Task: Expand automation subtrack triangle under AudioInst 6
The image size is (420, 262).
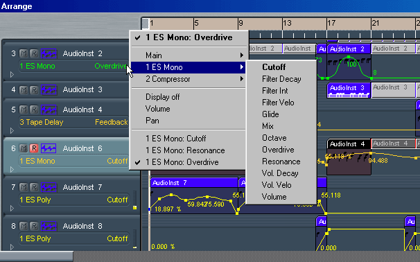Action: [12, 169]
